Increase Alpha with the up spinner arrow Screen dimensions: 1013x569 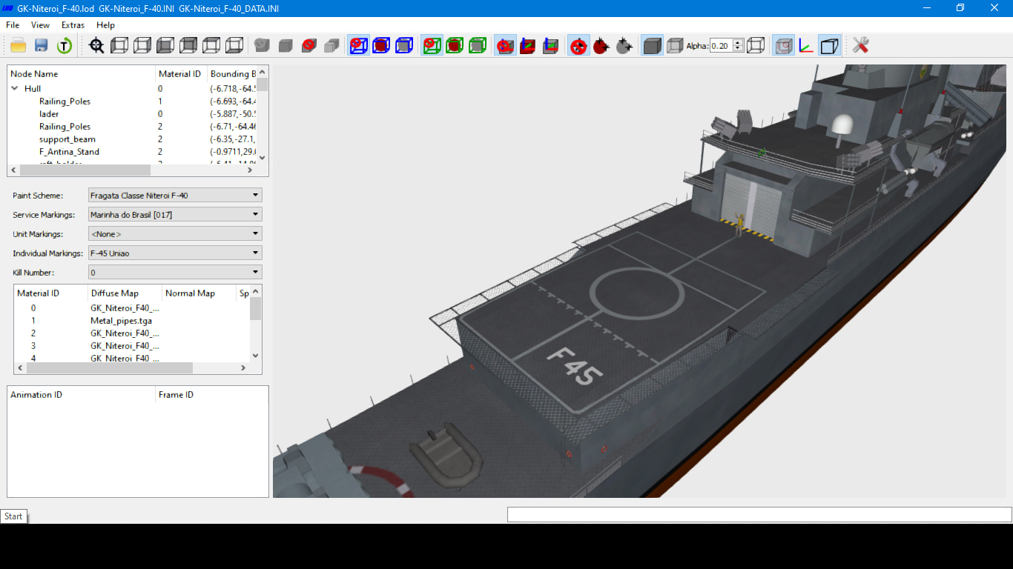738,43
